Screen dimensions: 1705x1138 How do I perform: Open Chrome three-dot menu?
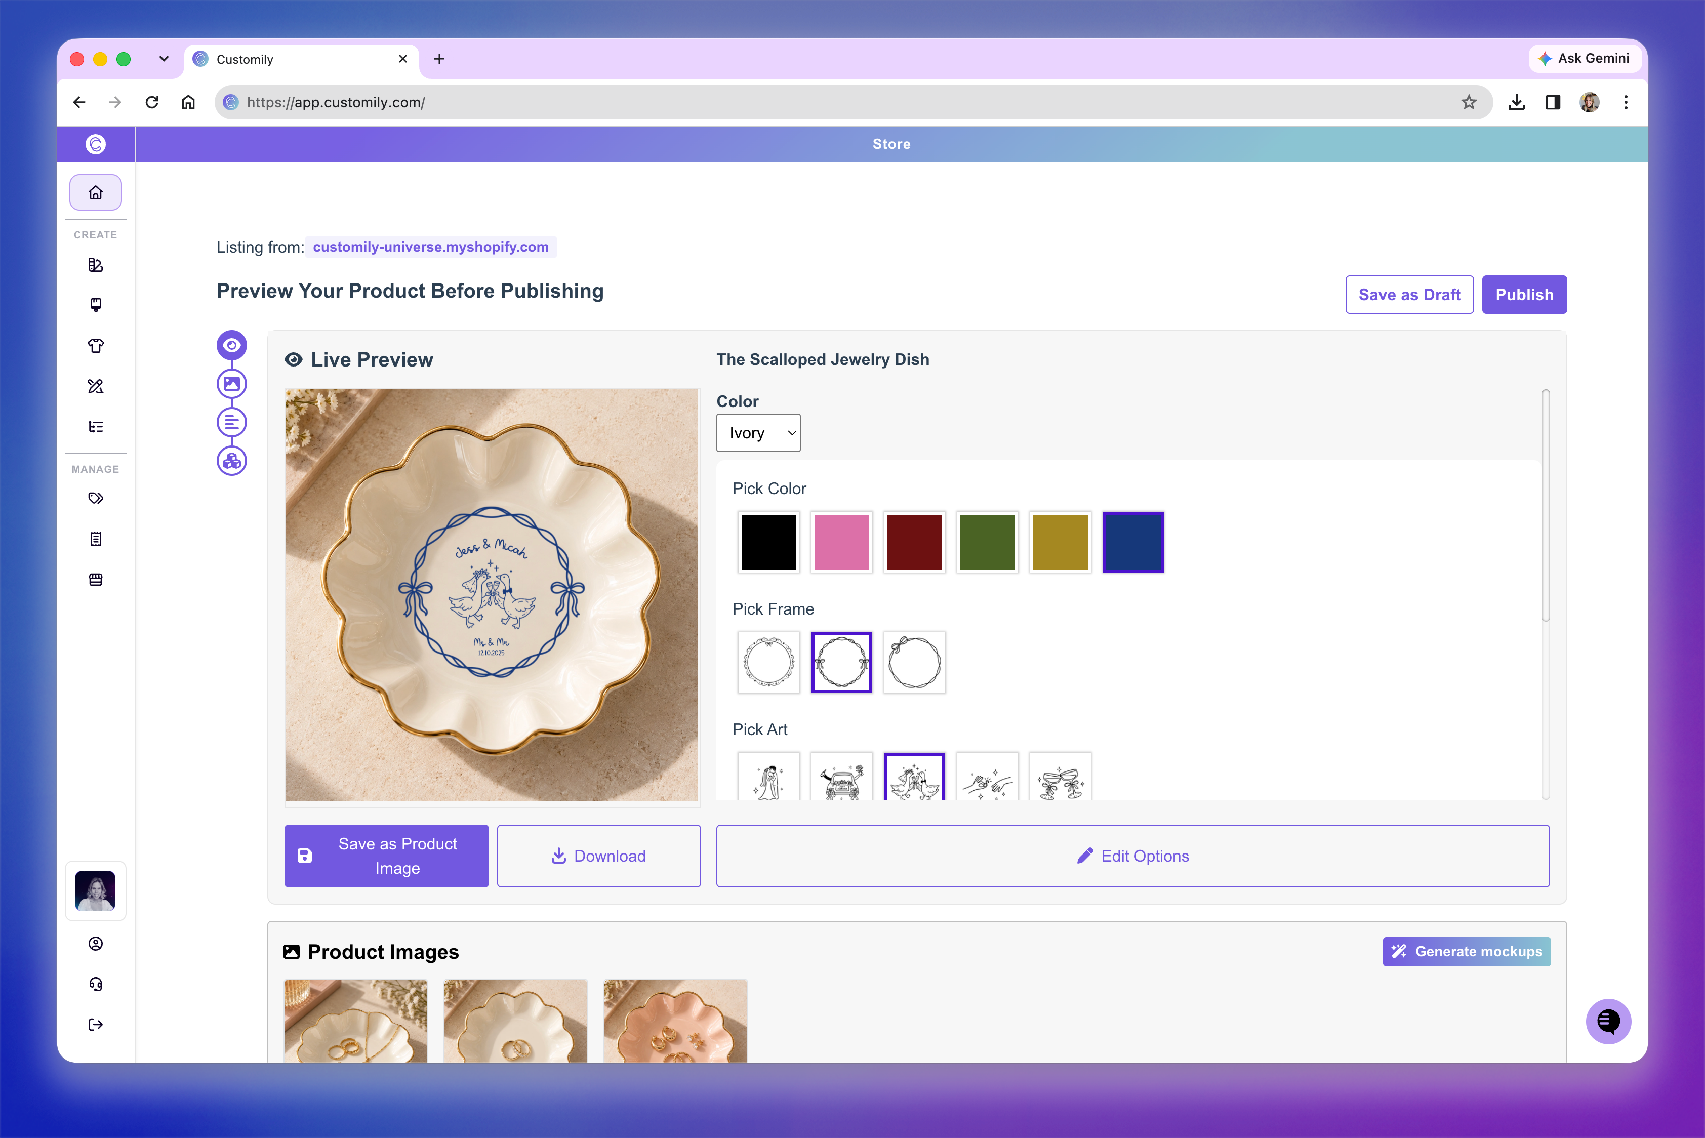1626,102
